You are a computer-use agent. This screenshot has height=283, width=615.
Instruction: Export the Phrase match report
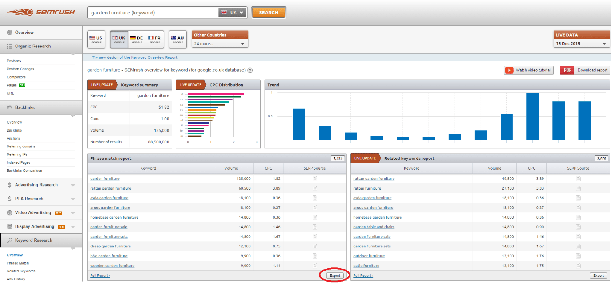point(335,276)
